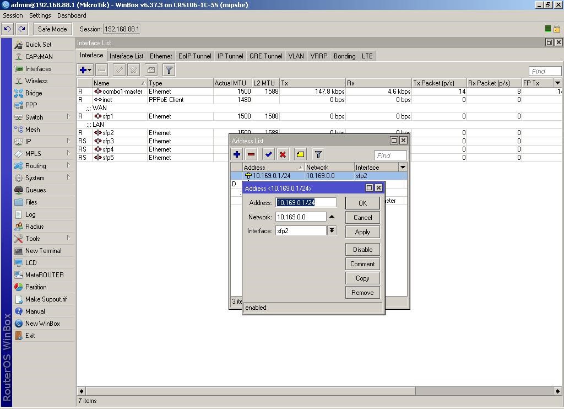The width and height of the screenshot is (564, 409).
Task: Click the Apply button in address dialog
Action: click(x=362, y=232)
